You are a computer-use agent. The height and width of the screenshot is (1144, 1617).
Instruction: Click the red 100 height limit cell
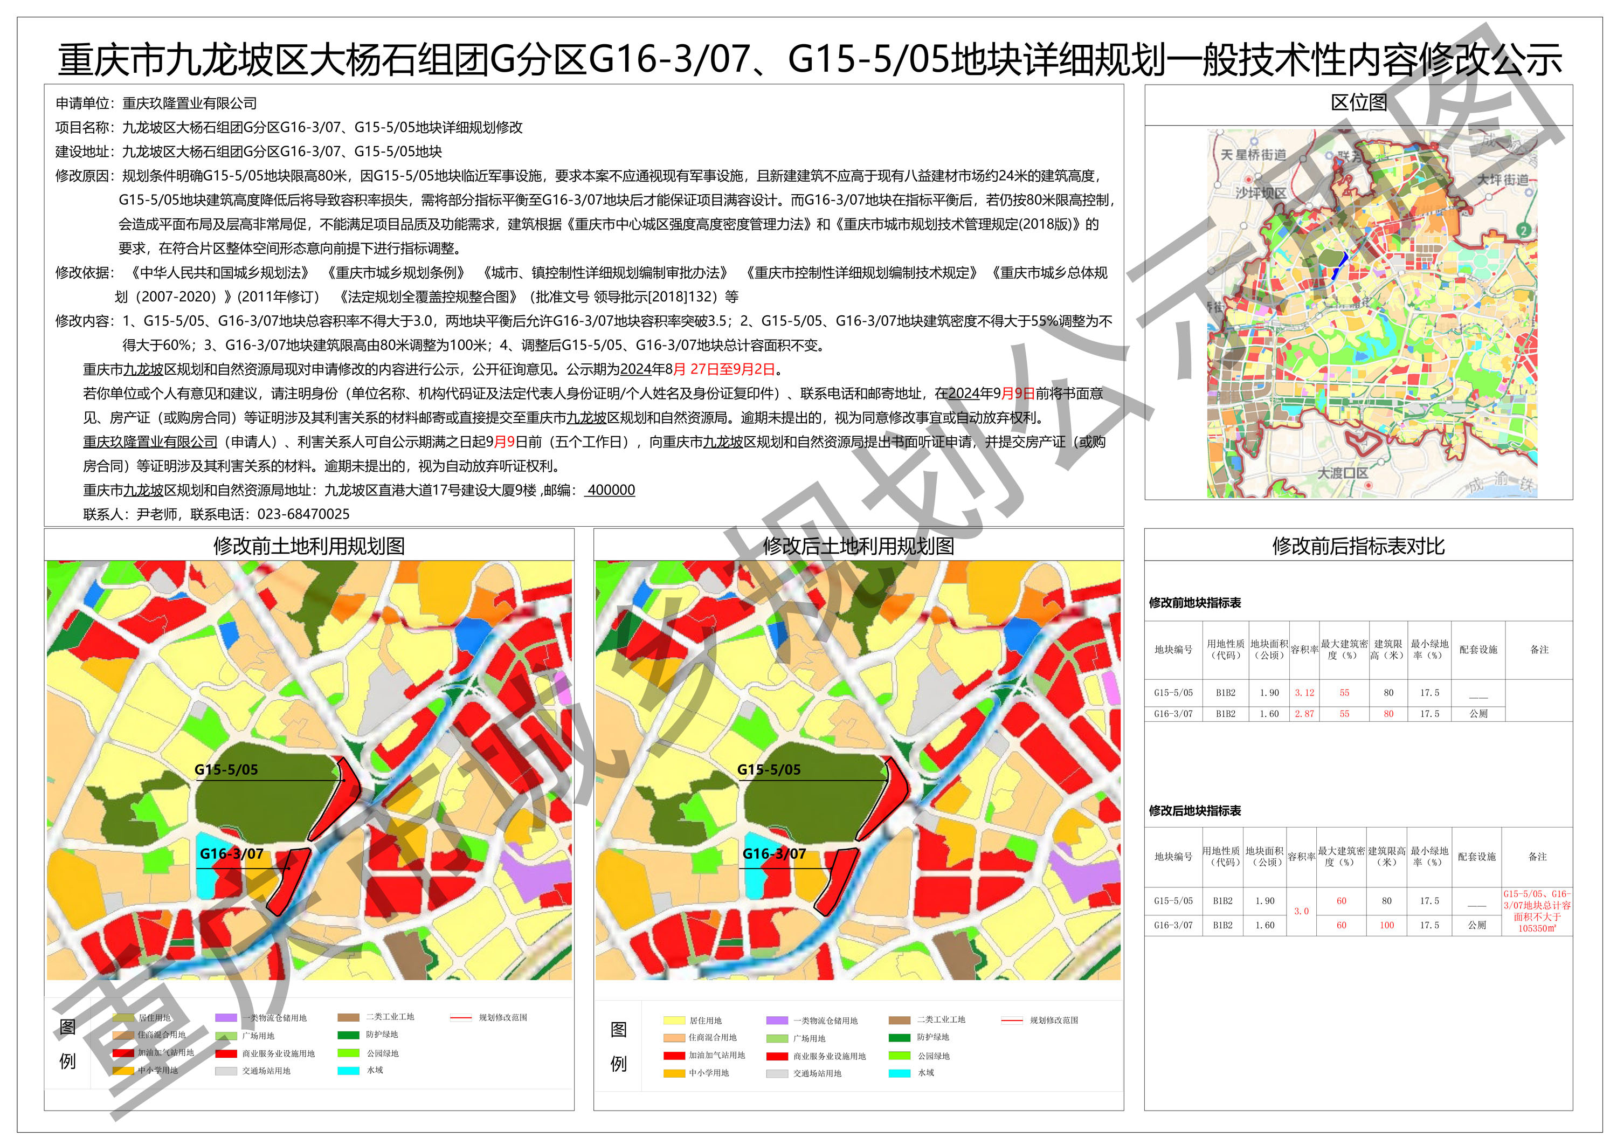coord(1387,925)
